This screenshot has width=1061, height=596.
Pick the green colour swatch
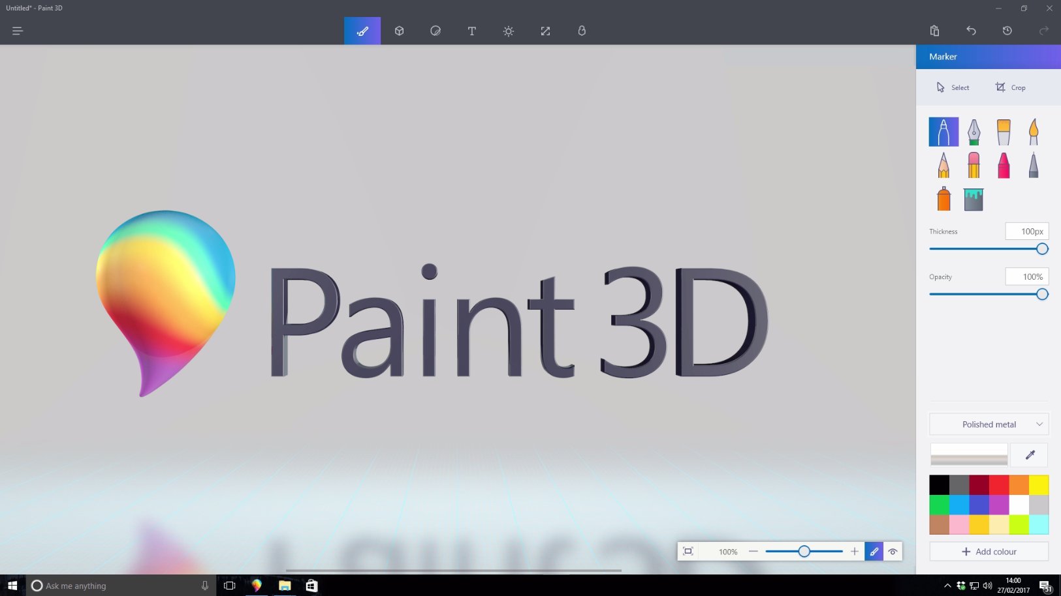939,505
